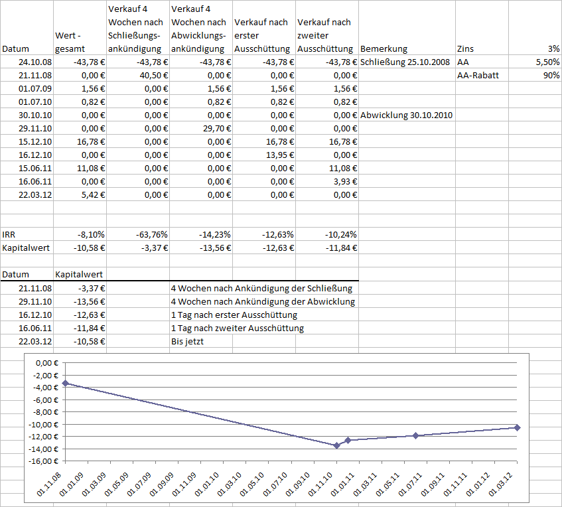Click the '1 Tag nach zweiter Ausschüttung' cell
The width and height of the screenshot is (562, 507).
(238, 328)
